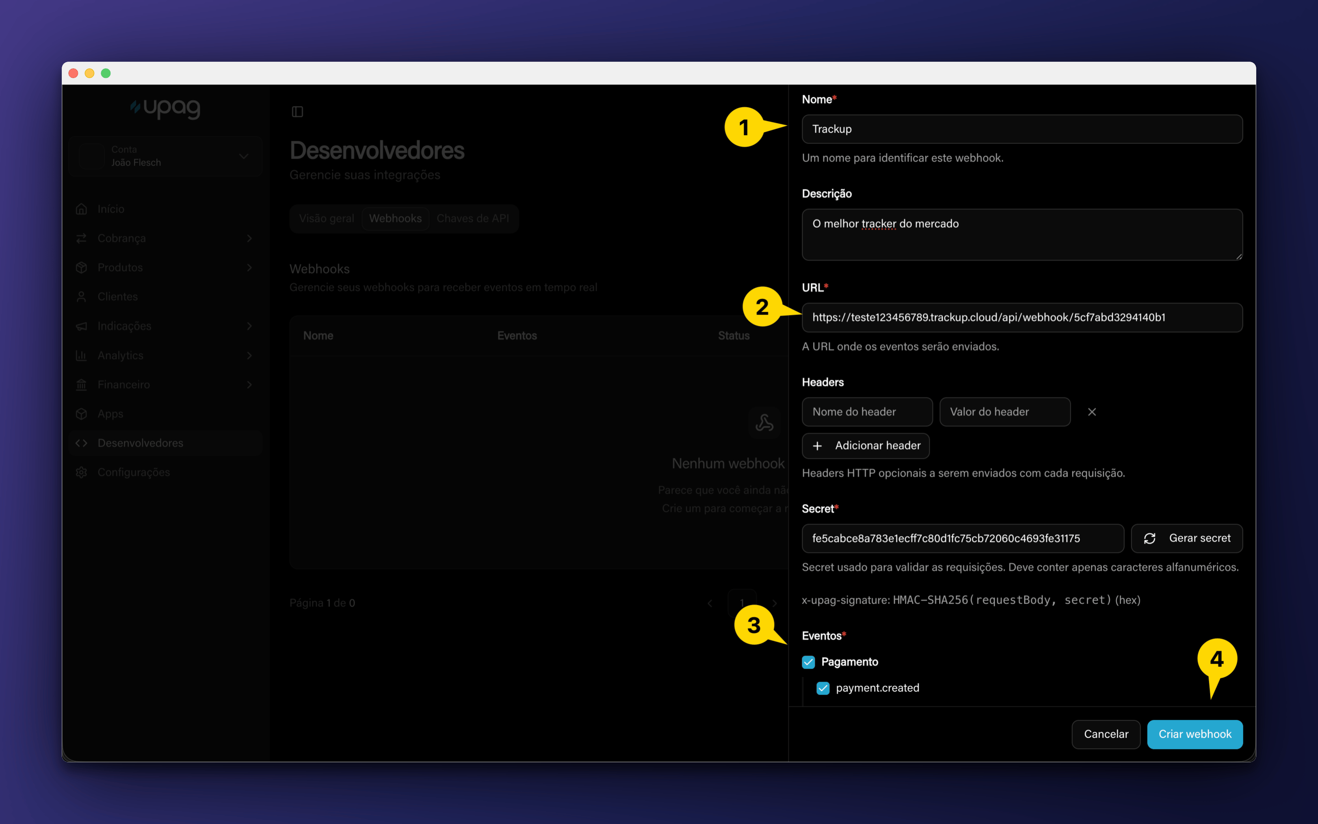Open the Conta João Flesch account dropdown

(165, 156)
